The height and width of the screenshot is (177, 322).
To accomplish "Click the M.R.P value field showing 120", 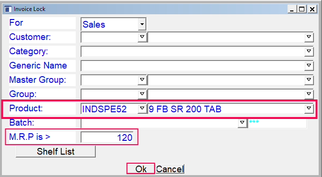I will [x=107, y=137].
